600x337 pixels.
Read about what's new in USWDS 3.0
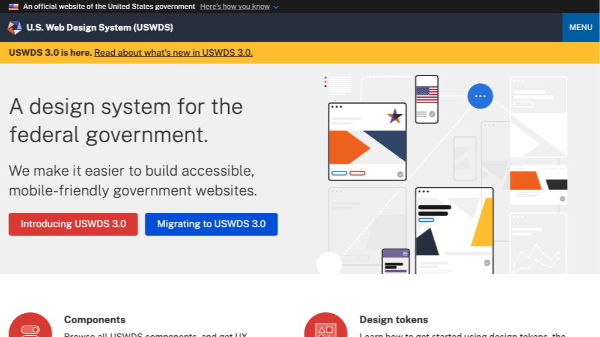tap(174, 53)
